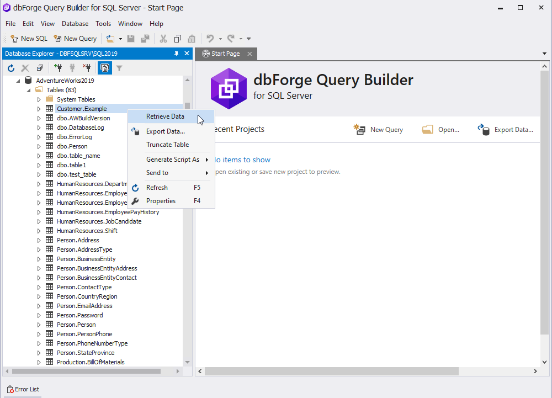This screenshot has width=552, height=398.
Task: Open the Help menu
Action: pyautogui.click(x=156, y=24)
